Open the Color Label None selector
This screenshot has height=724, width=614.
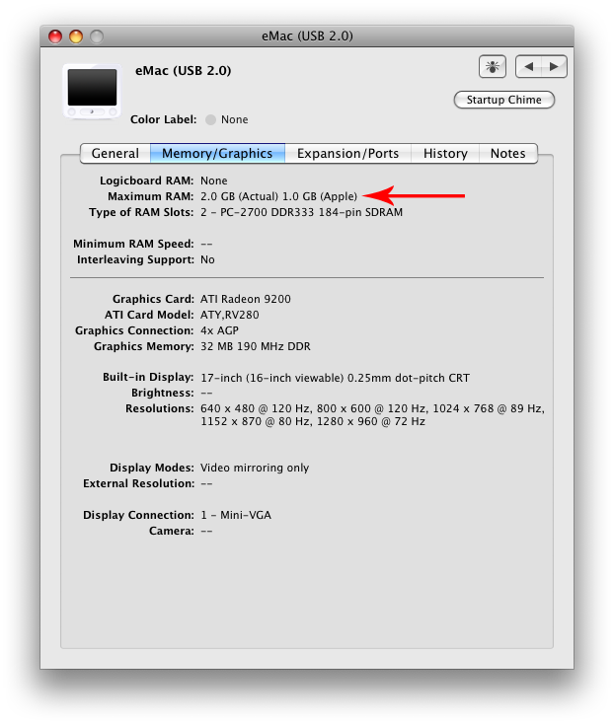[227, 119]
